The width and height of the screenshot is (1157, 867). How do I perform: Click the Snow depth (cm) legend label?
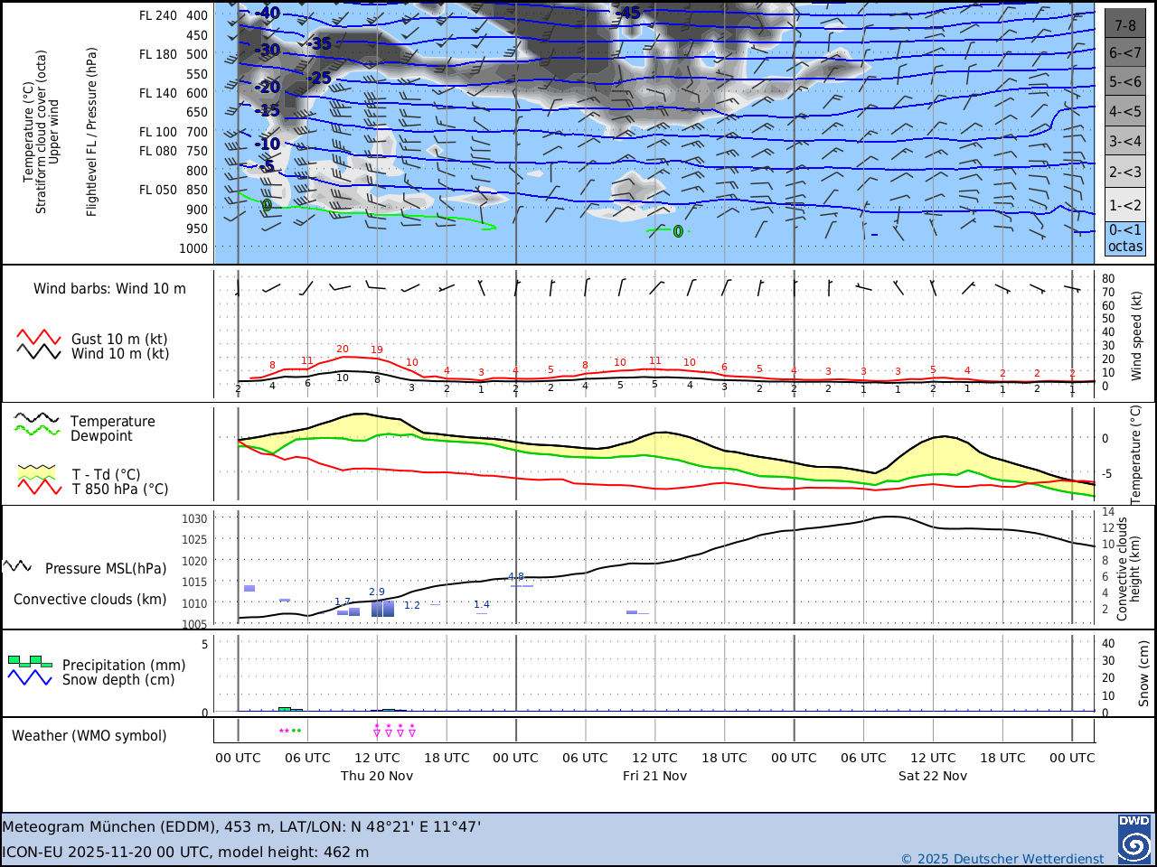(x=118, y=680)
